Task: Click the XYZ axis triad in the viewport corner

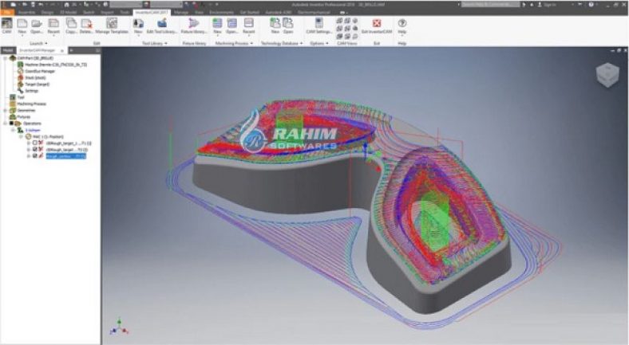Action: click(x=119, y=327)
